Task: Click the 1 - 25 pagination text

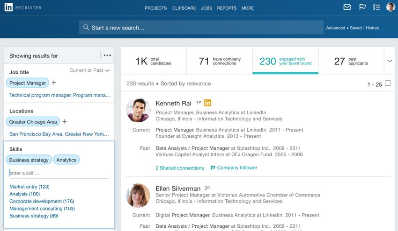Action: 375,84
